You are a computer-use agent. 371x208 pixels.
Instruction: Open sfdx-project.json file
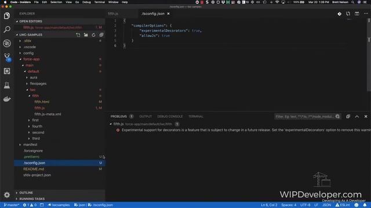pos(37,175)
